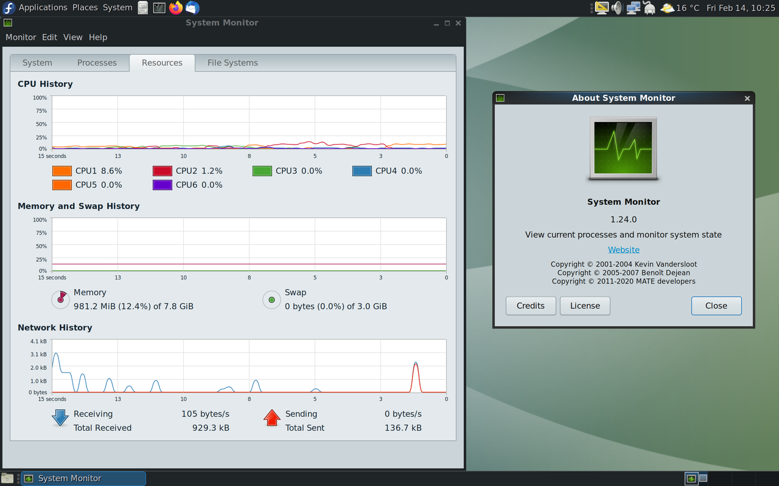
Task: Click the Memory and Swap History graph
Action: (x=249, y=244)
